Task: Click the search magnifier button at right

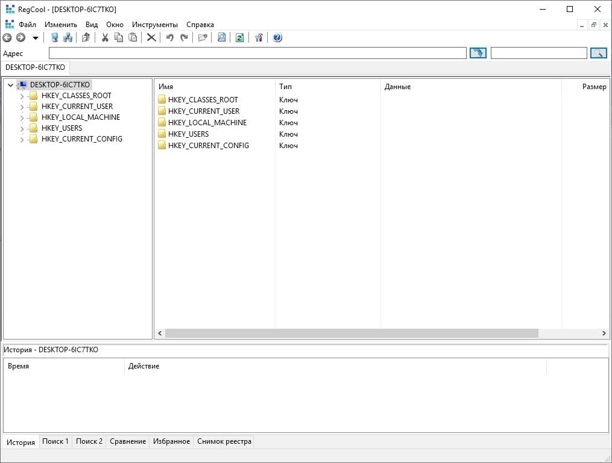Action: pyautogui.click(x=599, y=53)
